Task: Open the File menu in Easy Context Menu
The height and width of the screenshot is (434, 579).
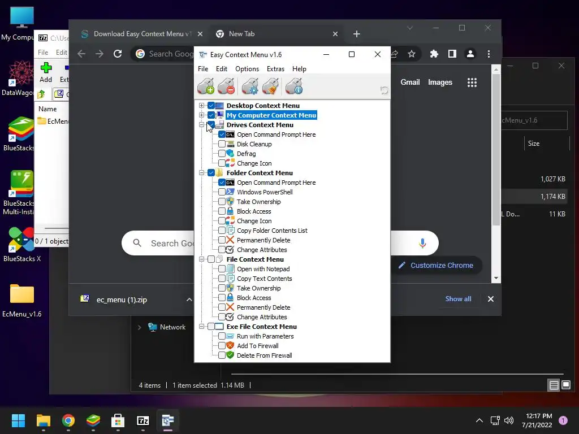Action: (203, 69)
